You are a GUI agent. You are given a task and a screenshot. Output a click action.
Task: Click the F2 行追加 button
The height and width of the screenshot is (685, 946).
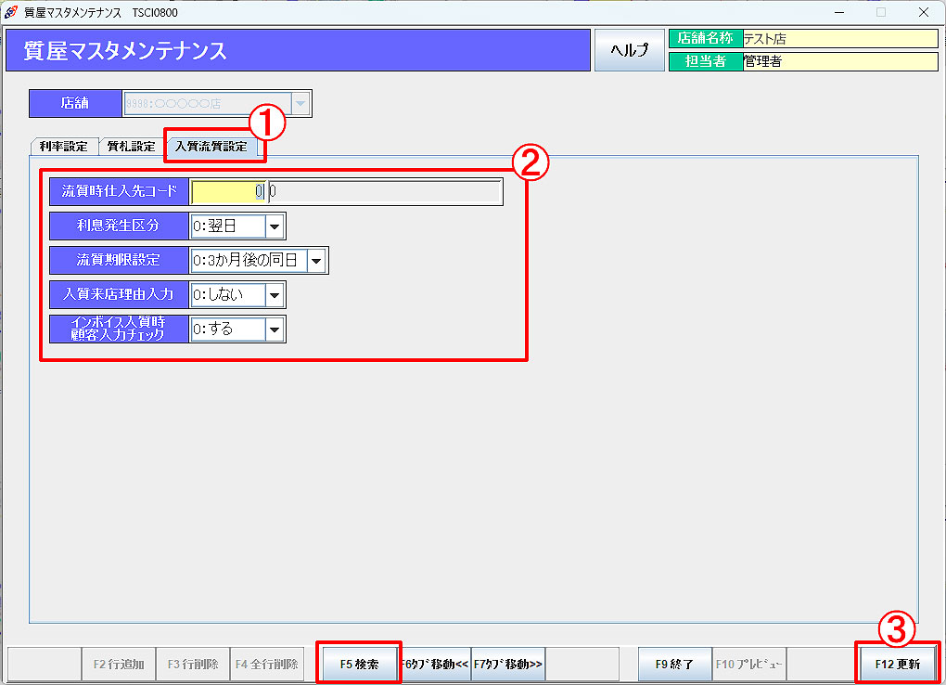pyautogui.click(x=119, y=664)
